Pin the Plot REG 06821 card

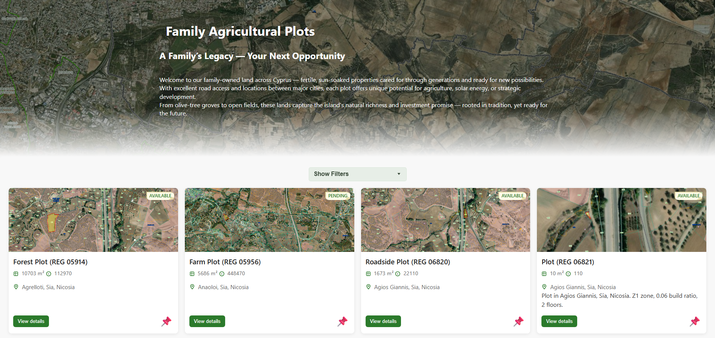coord(695,321)
